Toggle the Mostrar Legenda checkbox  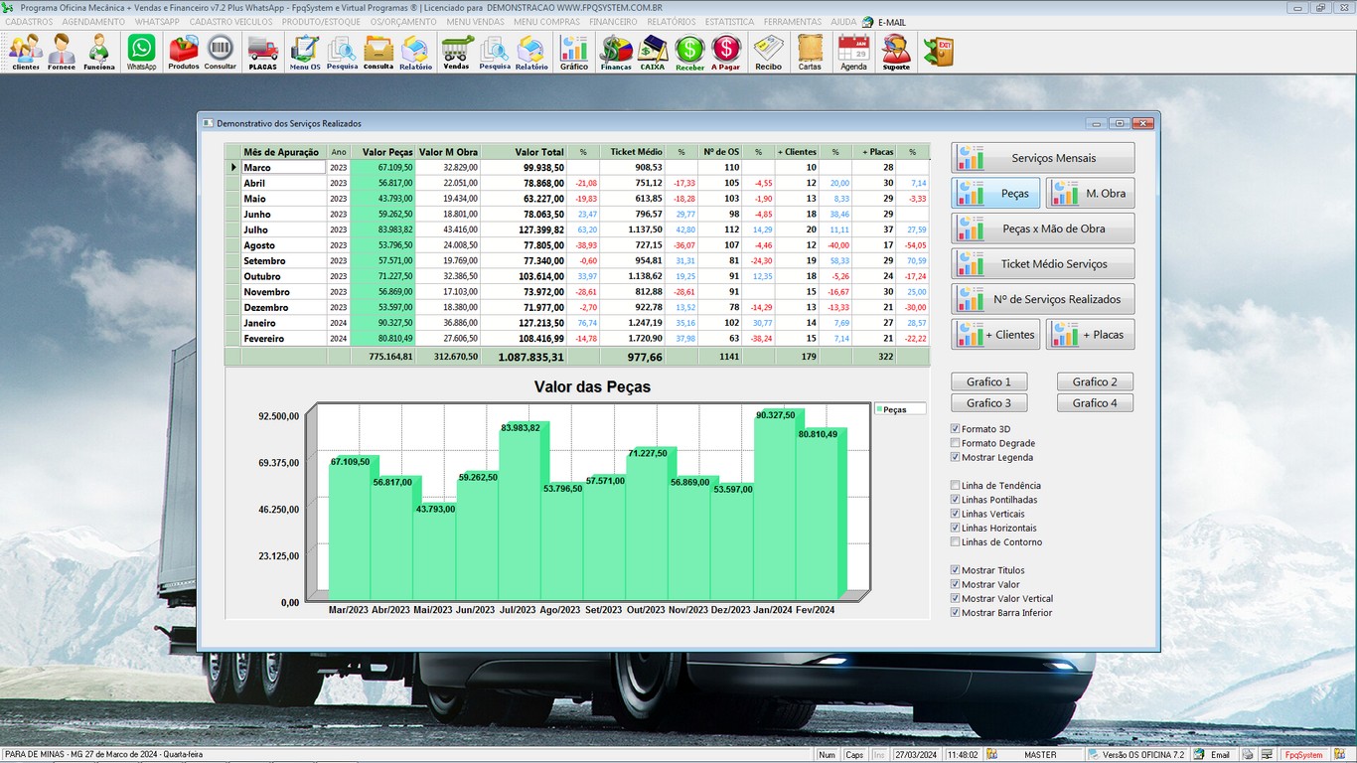[956, 457]
